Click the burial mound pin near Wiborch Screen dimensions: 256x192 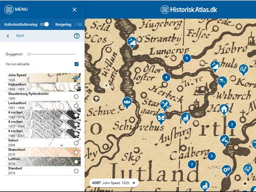click(222, 82)
